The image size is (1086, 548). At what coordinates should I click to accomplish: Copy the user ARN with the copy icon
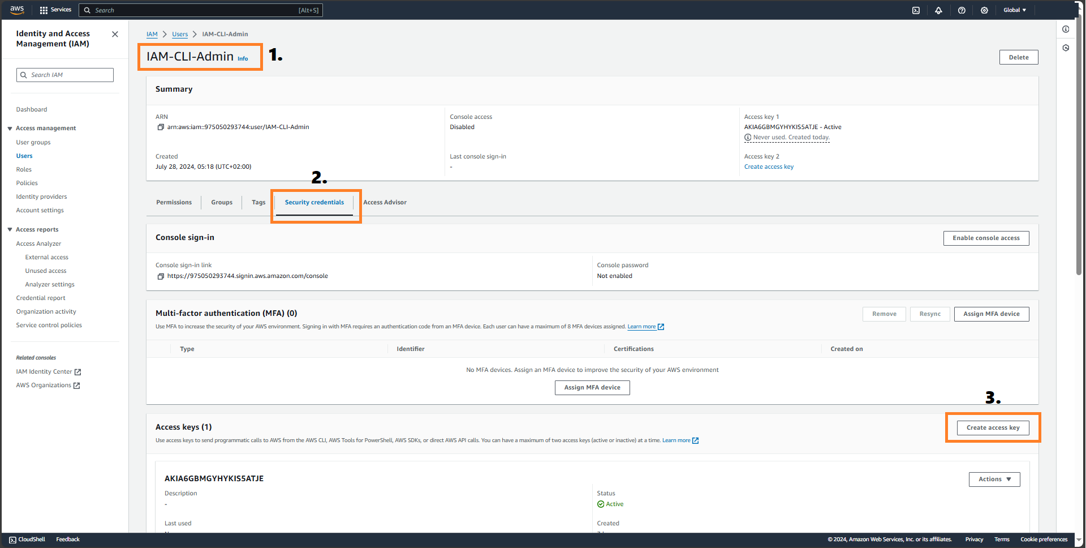(161, 127)
